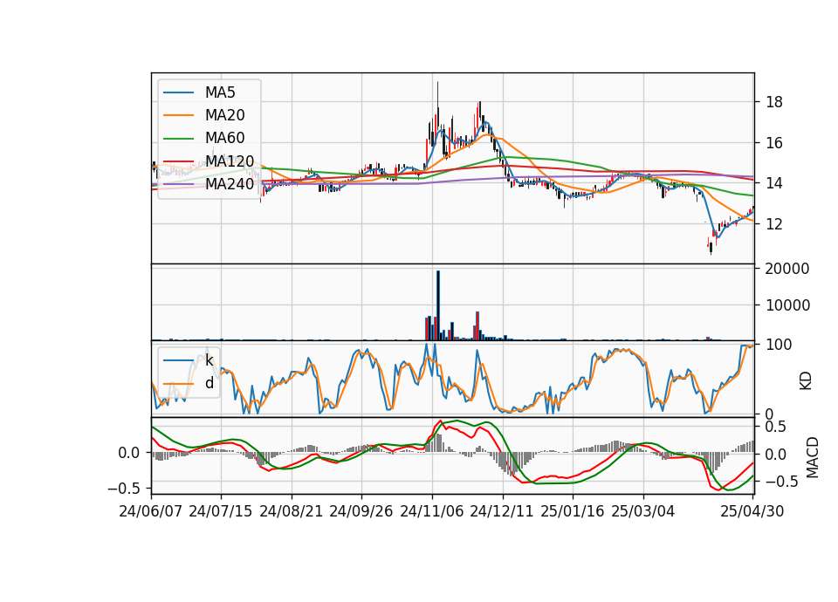Click the 25/01/16 date axis label

[573, 511]
